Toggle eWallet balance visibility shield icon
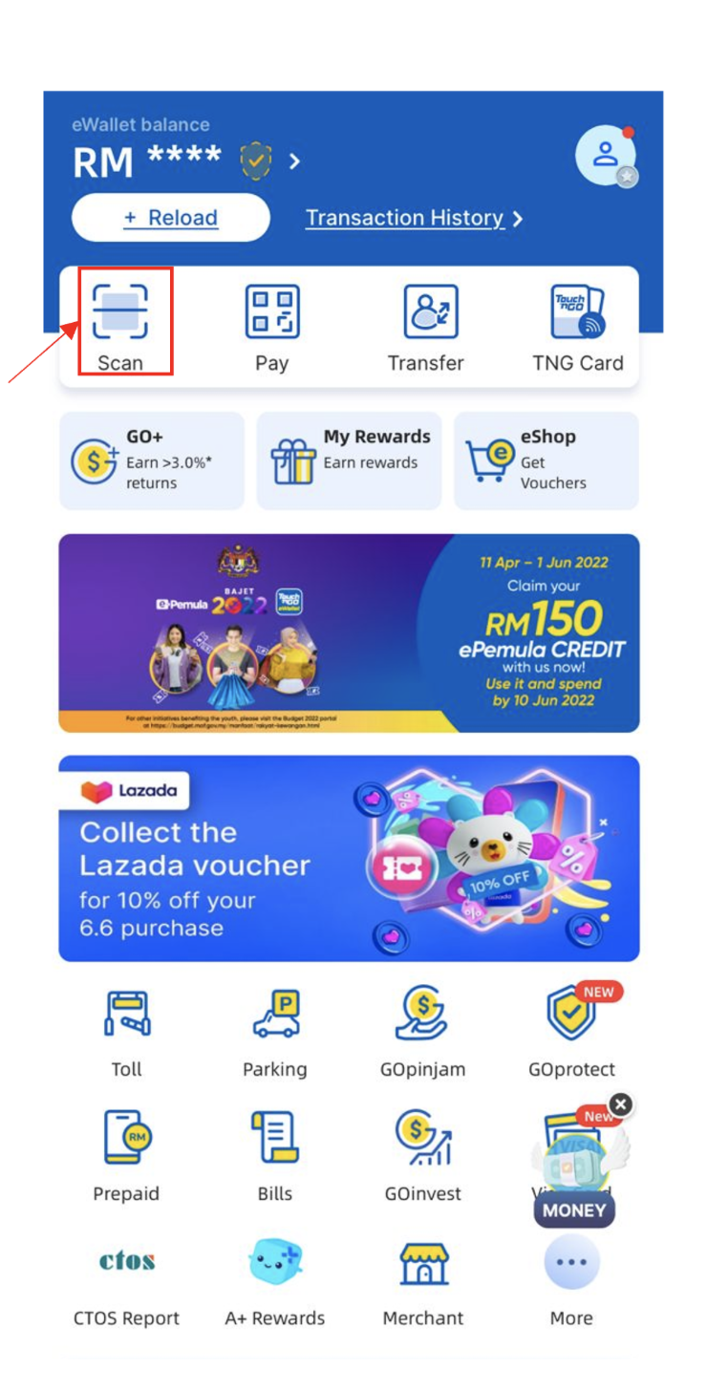 (x=255, y=160)
